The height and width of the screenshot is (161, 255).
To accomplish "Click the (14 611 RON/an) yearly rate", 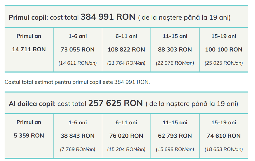I will (78, 63).
